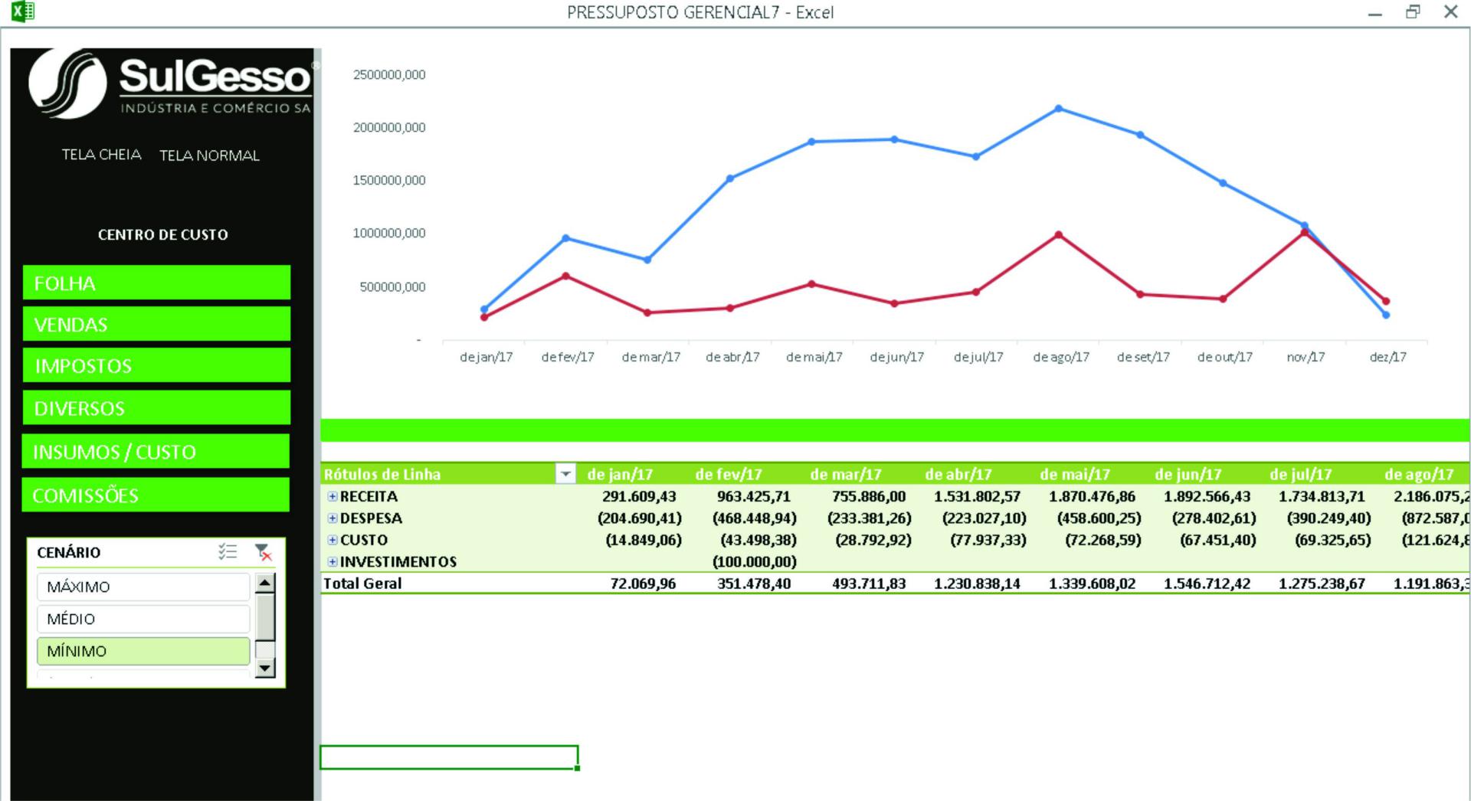Click the Excel application icon
This screenshot has width=1471, height=801.
click(x=23, y=11)
